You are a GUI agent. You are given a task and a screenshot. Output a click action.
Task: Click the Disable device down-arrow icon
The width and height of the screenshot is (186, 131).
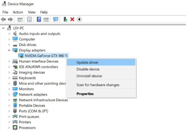coord(79,19)
